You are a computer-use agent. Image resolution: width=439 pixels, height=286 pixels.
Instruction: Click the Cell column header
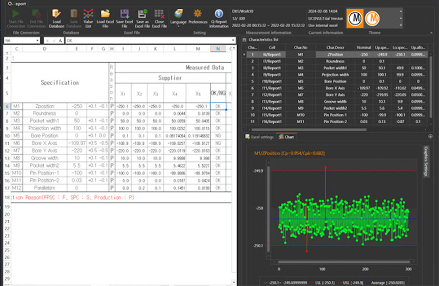click(272, 47)
